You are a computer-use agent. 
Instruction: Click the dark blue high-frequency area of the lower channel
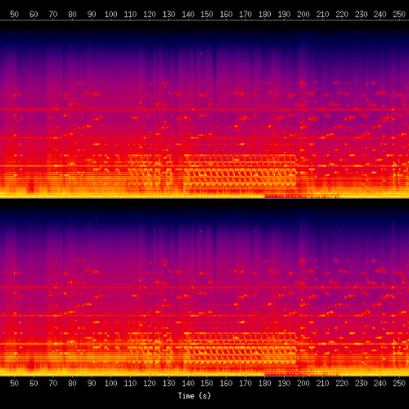[x=204, y=218]
